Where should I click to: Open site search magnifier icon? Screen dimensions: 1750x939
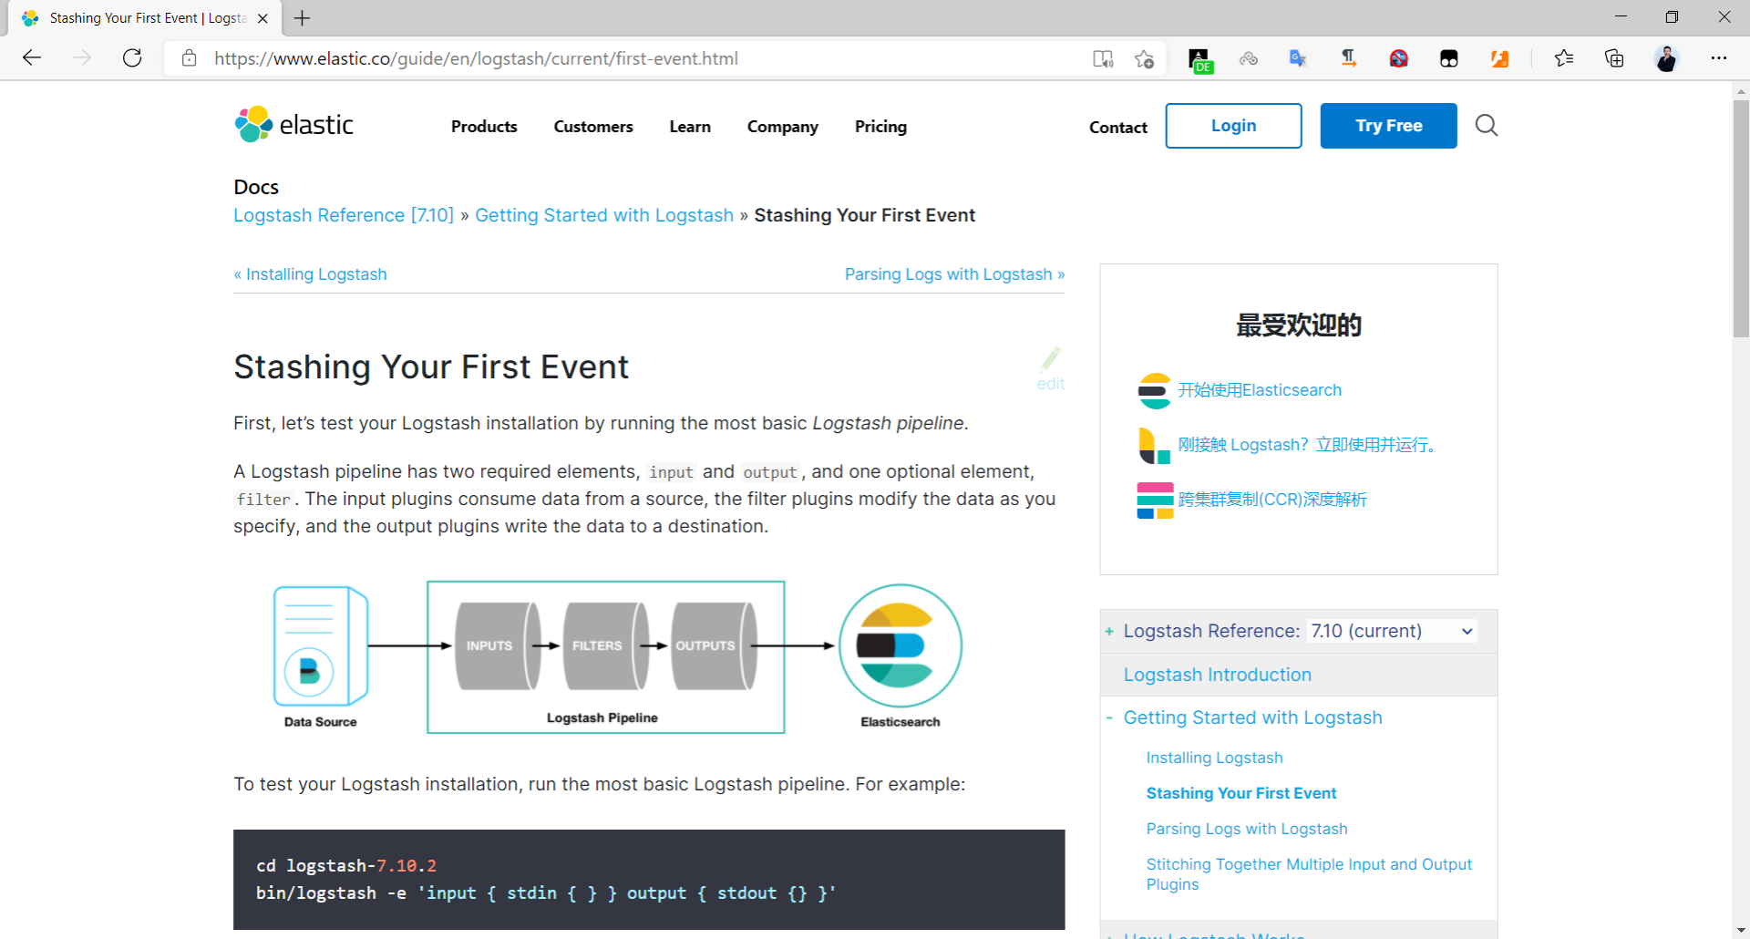tap(1486, 125)
